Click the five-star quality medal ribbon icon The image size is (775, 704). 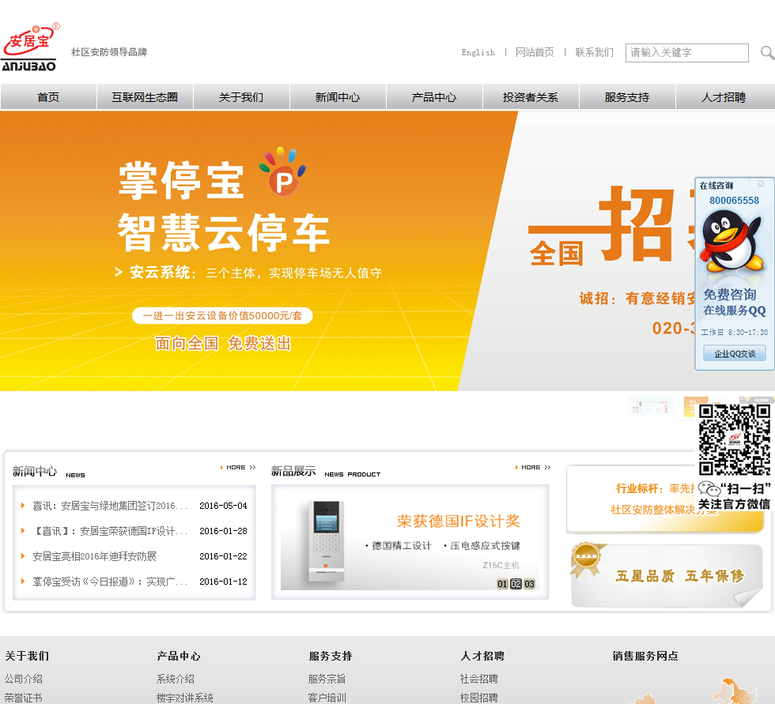588,559
